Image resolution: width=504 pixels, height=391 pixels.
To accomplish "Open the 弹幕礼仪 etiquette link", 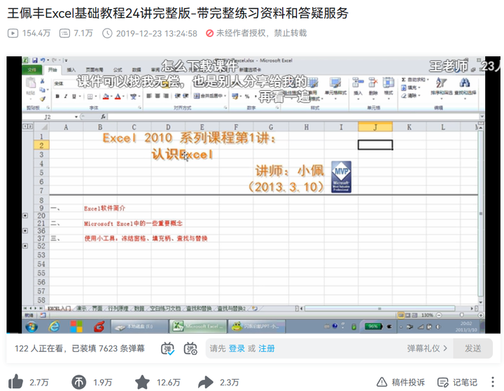I will [x=427, y=348].
